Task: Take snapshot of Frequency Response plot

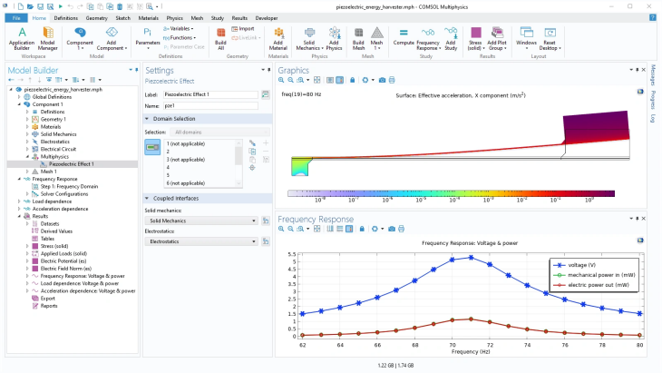Action: click(x=392, y=229)
